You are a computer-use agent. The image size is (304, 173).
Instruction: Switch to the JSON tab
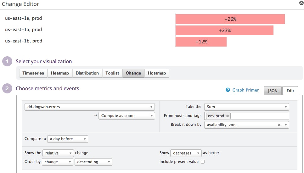[273, 91]
